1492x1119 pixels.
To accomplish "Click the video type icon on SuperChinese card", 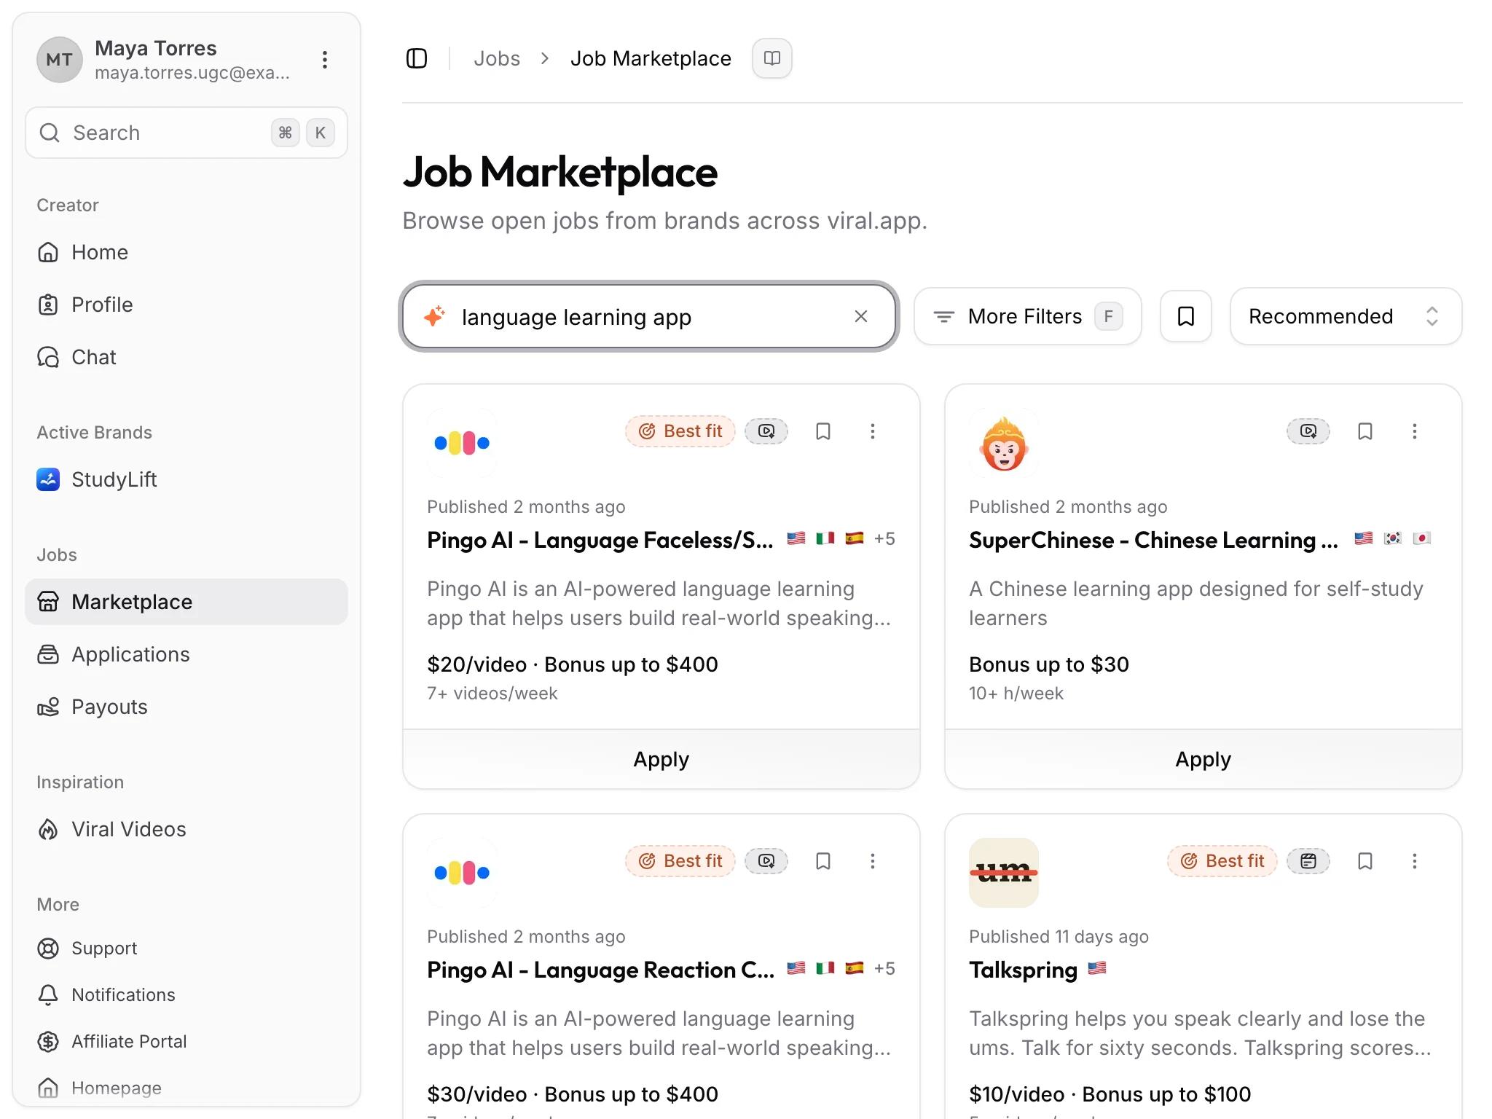I will pos(1308,431).
